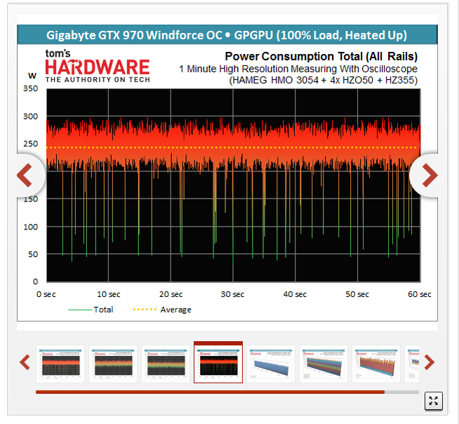Click the '250' y-axis label
The image size is (459, 424).
tap(30, 144)
